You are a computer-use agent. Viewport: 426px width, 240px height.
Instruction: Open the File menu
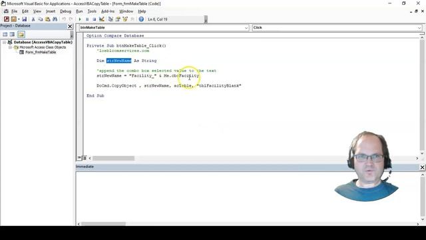14,11
